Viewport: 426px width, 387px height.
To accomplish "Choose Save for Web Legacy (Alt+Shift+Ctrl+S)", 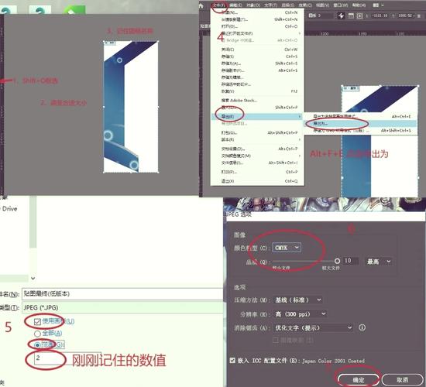I will [360, 131].
